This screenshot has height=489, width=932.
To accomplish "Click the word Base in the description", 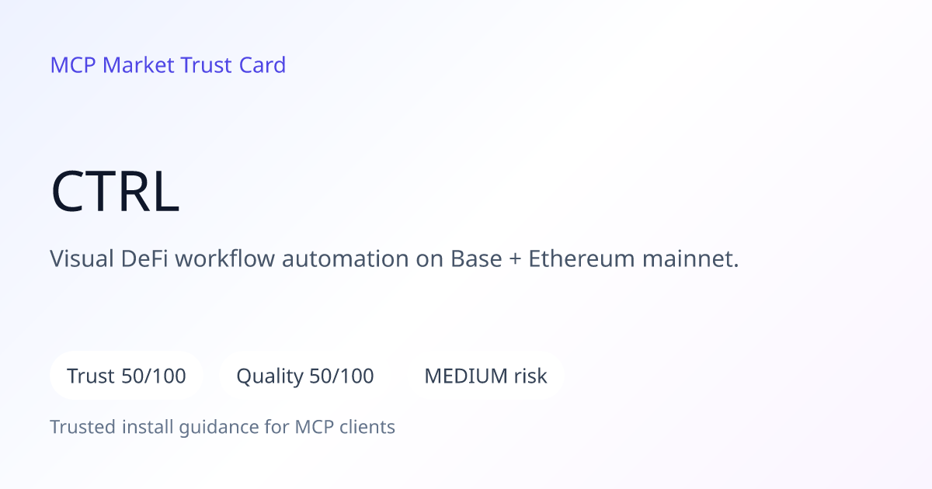I will pos(476,258).
